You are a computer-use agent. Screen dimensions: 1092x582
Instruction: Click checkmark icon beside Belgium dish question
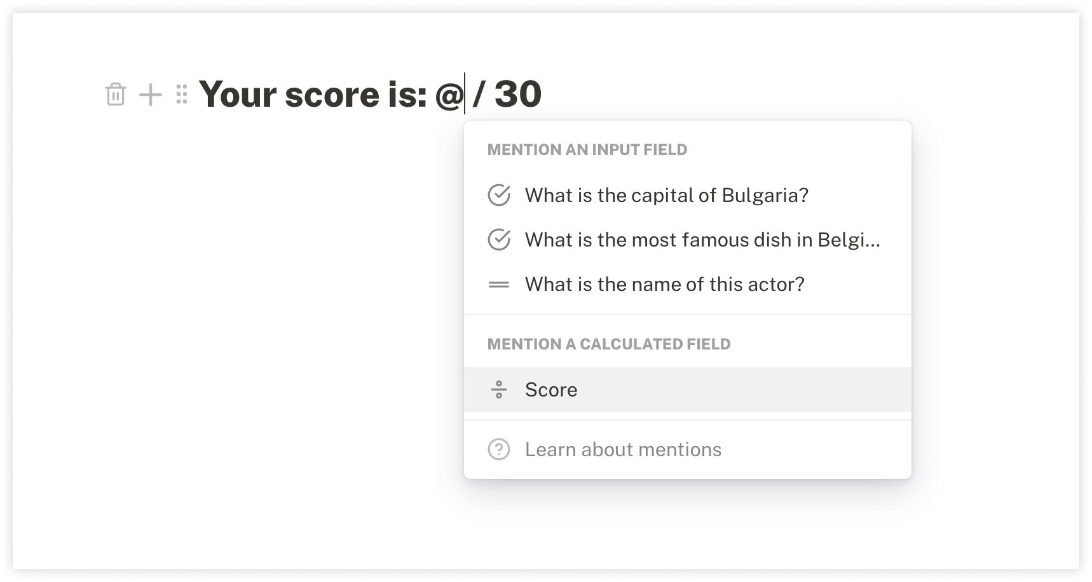click(x=499, y=240)
